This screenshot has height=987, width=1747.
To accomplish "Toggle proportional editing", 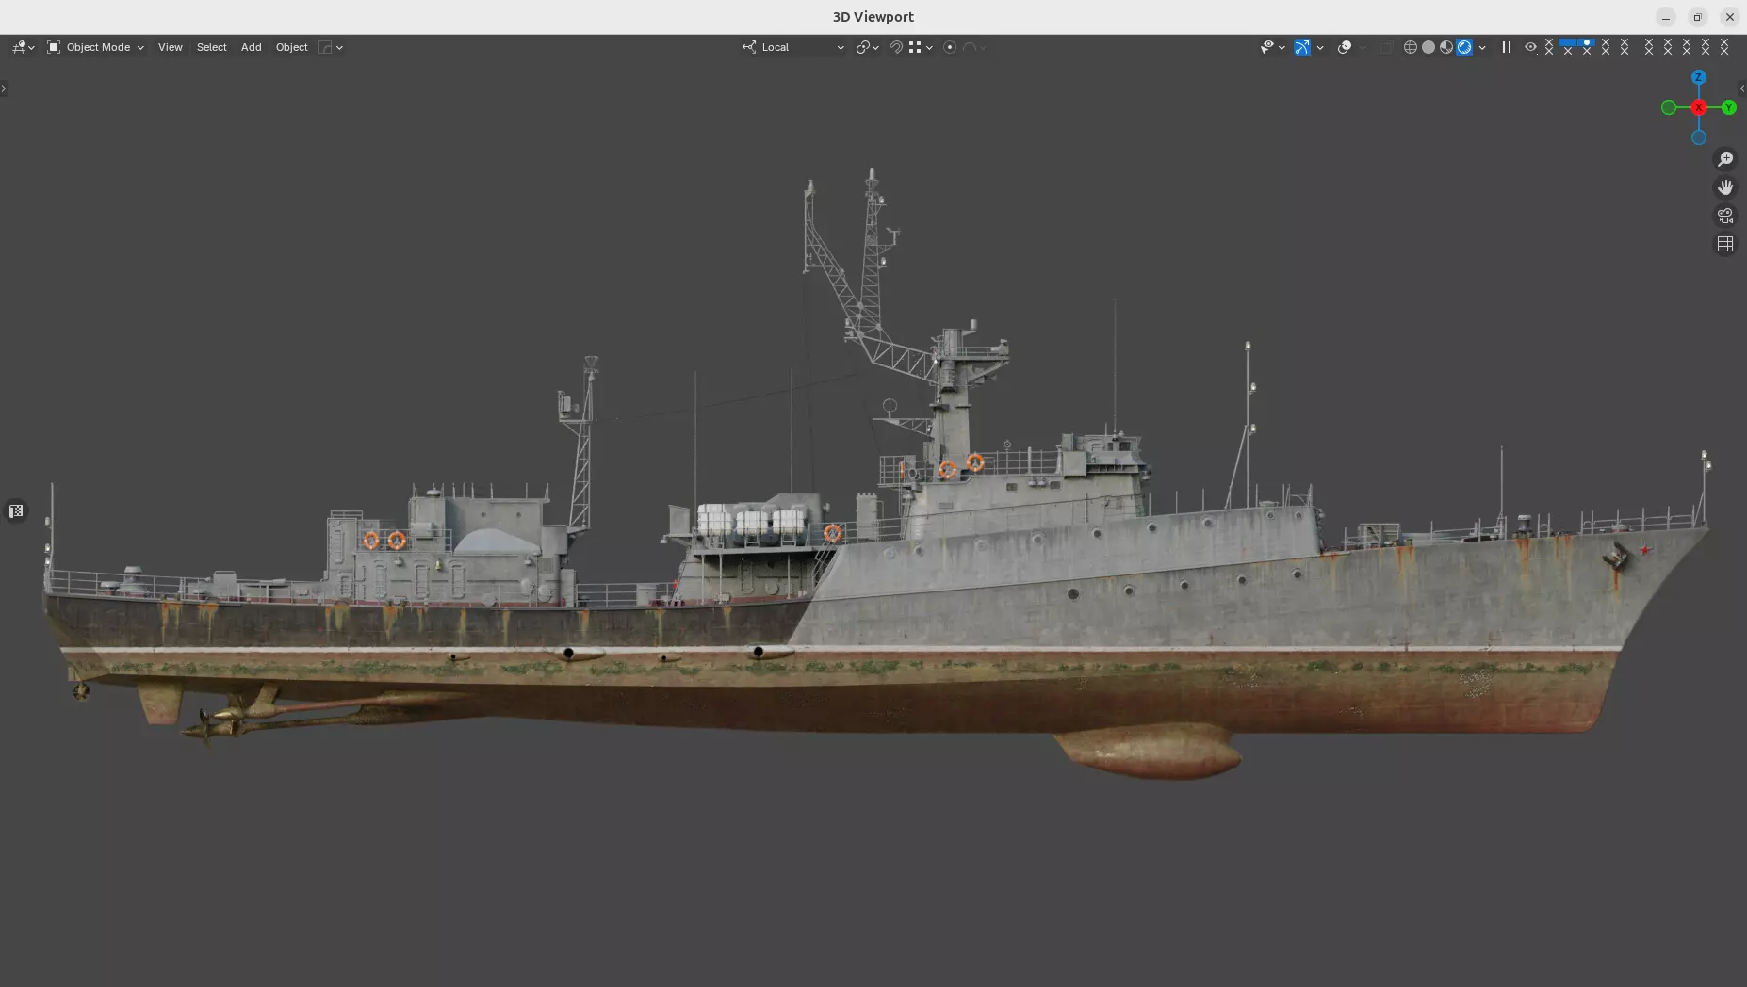I will pos(950,47).
